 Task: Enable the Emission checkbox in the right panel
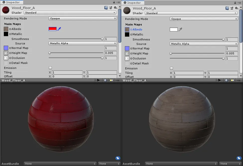171,68
